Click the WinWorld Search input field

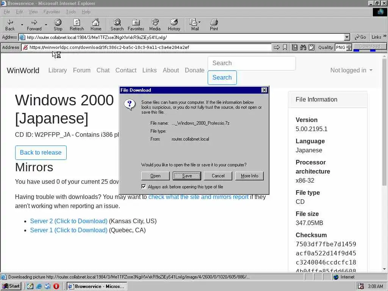pos(252,63)
